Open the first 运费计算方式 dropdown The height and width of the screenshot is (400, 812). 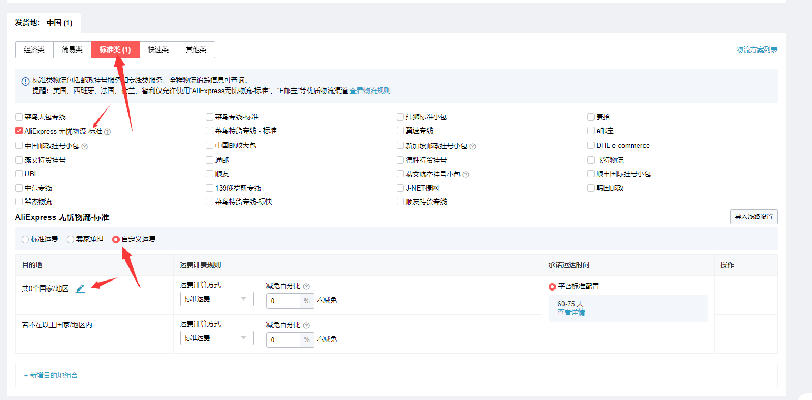click(216, 298)
